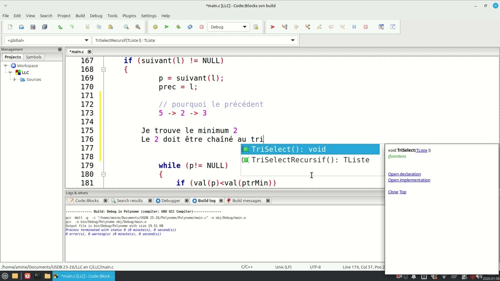500x281 pixels.
Task: Click the New file toolbar icon
Action: click(x=10, y=27)
